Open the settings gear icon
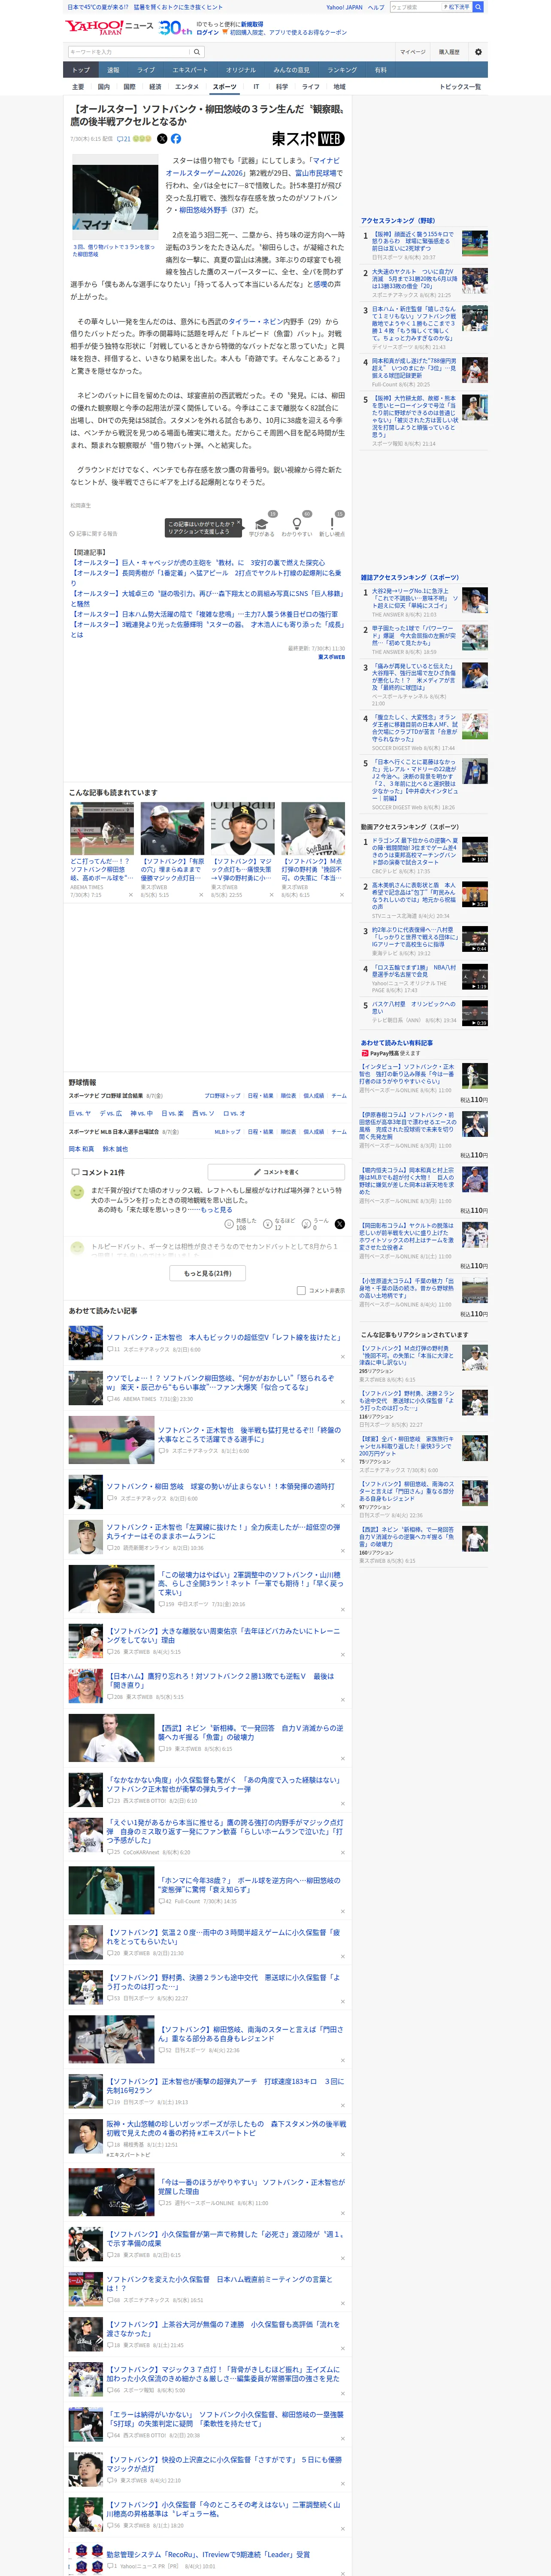 coord(478,52)
